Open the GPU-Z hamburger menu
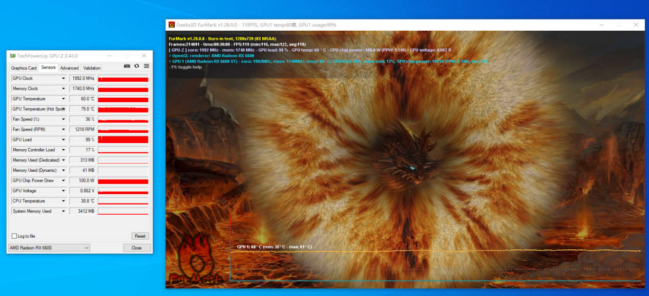Viewport: 649px width, 296px height. click(146, 66)
